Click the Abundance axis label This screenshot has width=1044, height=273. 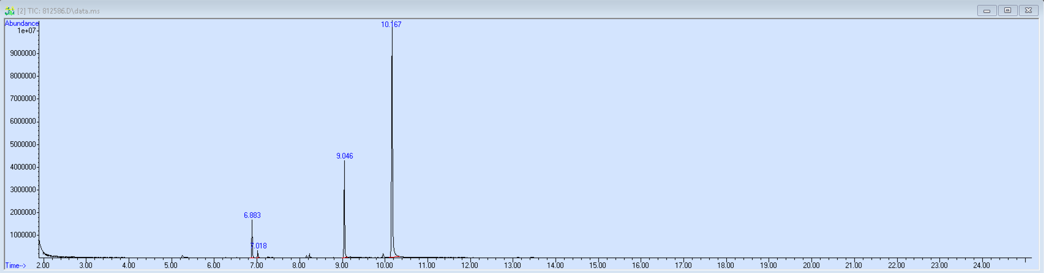(x=22, y=23)
